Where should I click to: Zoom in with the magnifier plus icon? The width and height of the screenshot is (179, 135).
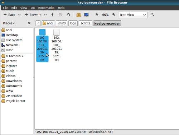click(x=114, y=15)
